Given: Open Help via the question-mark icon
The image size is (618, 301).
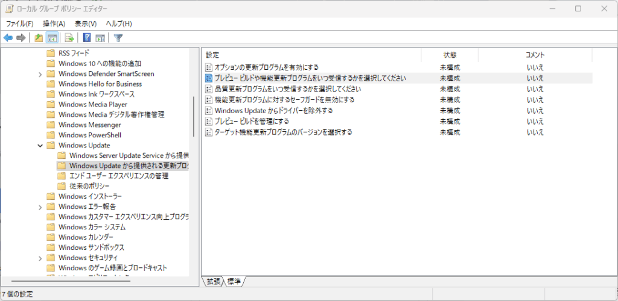Looking at the screenshot, I should (x=87, y=38).
